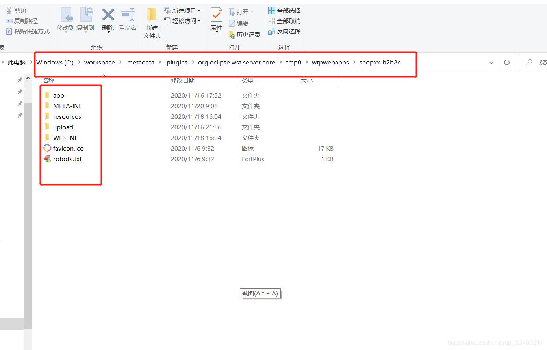Create a New folder (新建文件夹)

[x=152, y=23]
